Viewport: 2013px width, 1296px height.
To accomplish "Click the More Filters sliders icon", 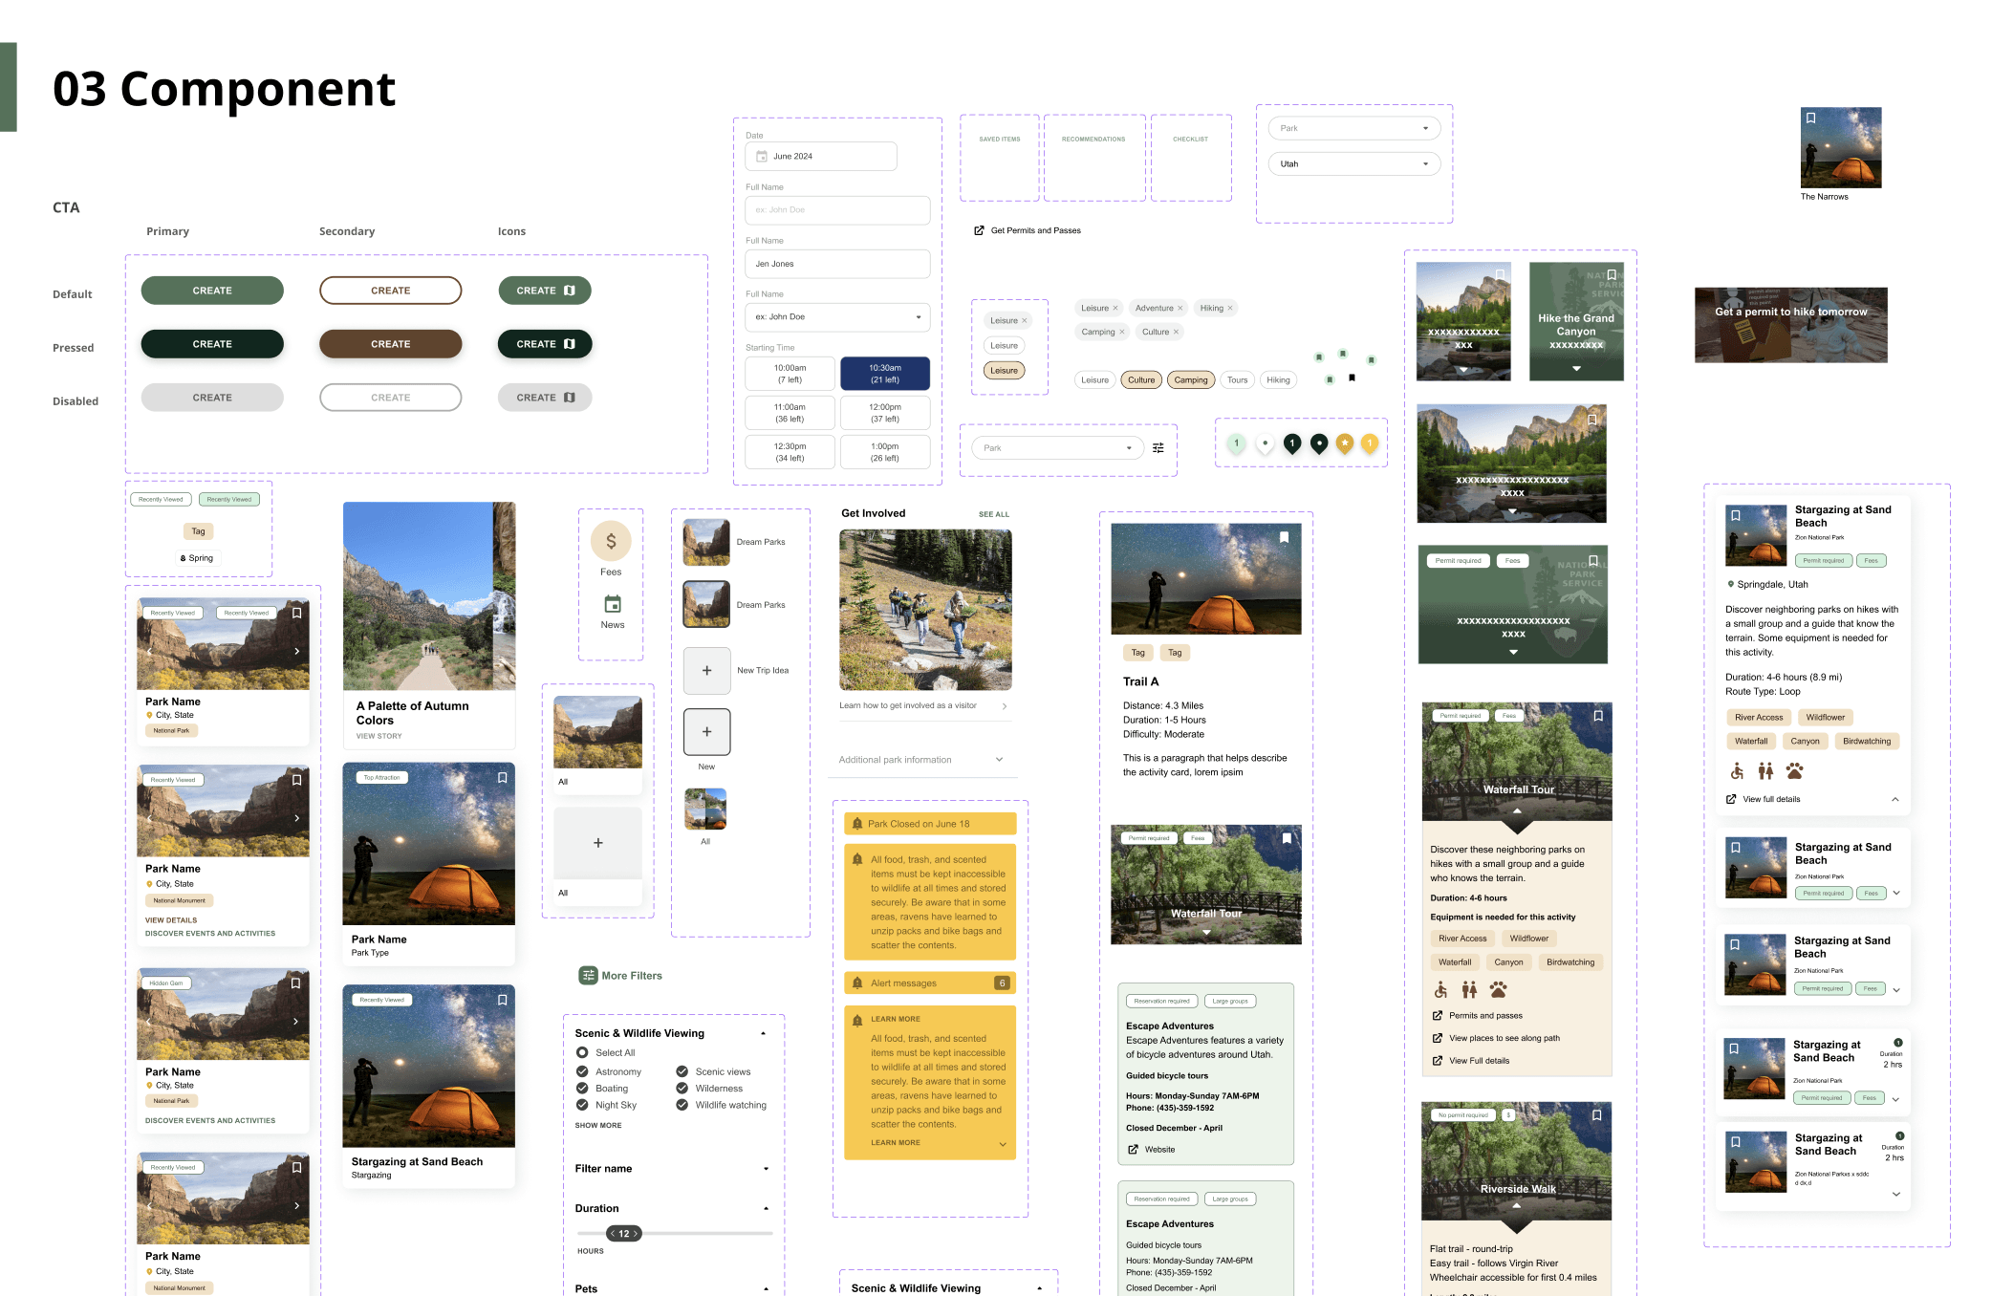I will pos(588,975).
